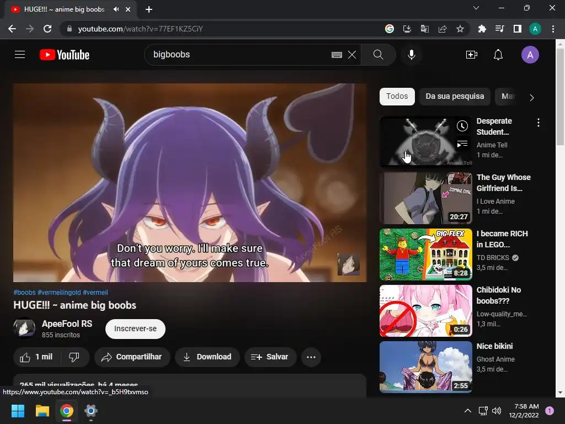The height and width of the screenshot is (424, 565).
Task: Click the main video player
Action: (x=190, y=182)
